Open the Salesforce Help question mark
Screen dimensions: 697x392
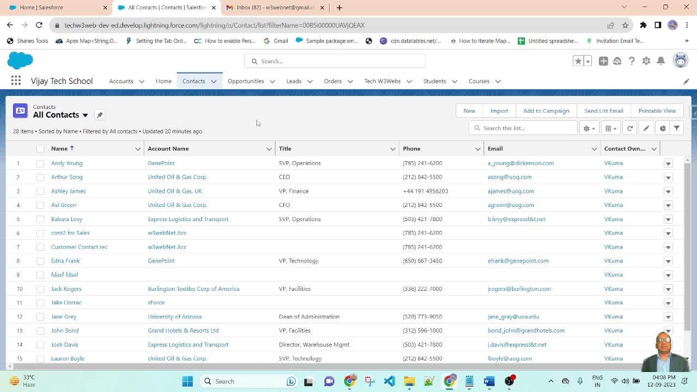tap(632, 61)
